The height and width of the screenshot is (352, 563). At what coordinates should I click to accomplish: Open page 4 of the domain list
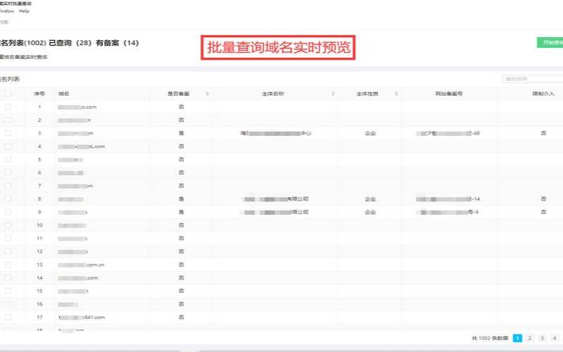pos(555,339)
